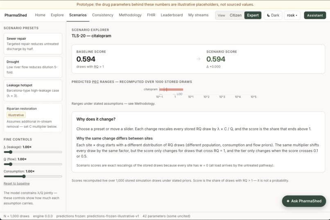Click Reset to baseline link
This screenshot has width=330, height=220.
click(17, 184)
